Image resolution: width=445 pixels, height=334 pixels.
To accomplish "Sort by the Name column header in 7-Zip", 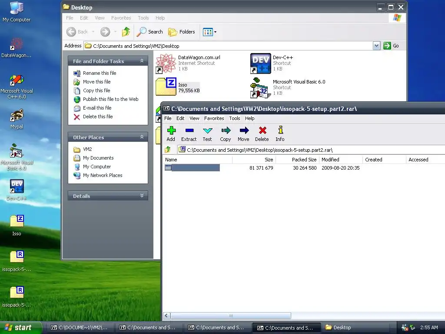I will (197, 160).
